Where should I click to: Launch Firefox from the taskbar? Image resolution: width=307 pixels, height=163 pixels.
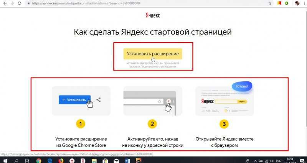[x=61, y=161]
